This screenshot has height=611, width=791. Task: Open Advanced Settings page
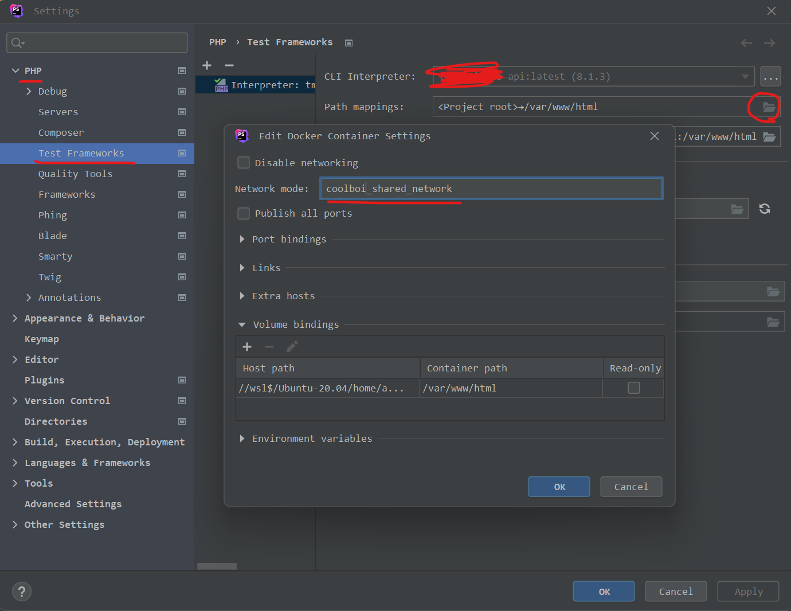(x=73, y=504)
